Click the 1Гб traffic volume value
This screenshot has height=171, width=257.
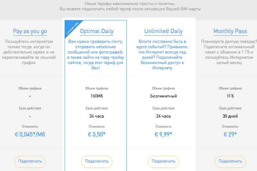tap(230, 96)
